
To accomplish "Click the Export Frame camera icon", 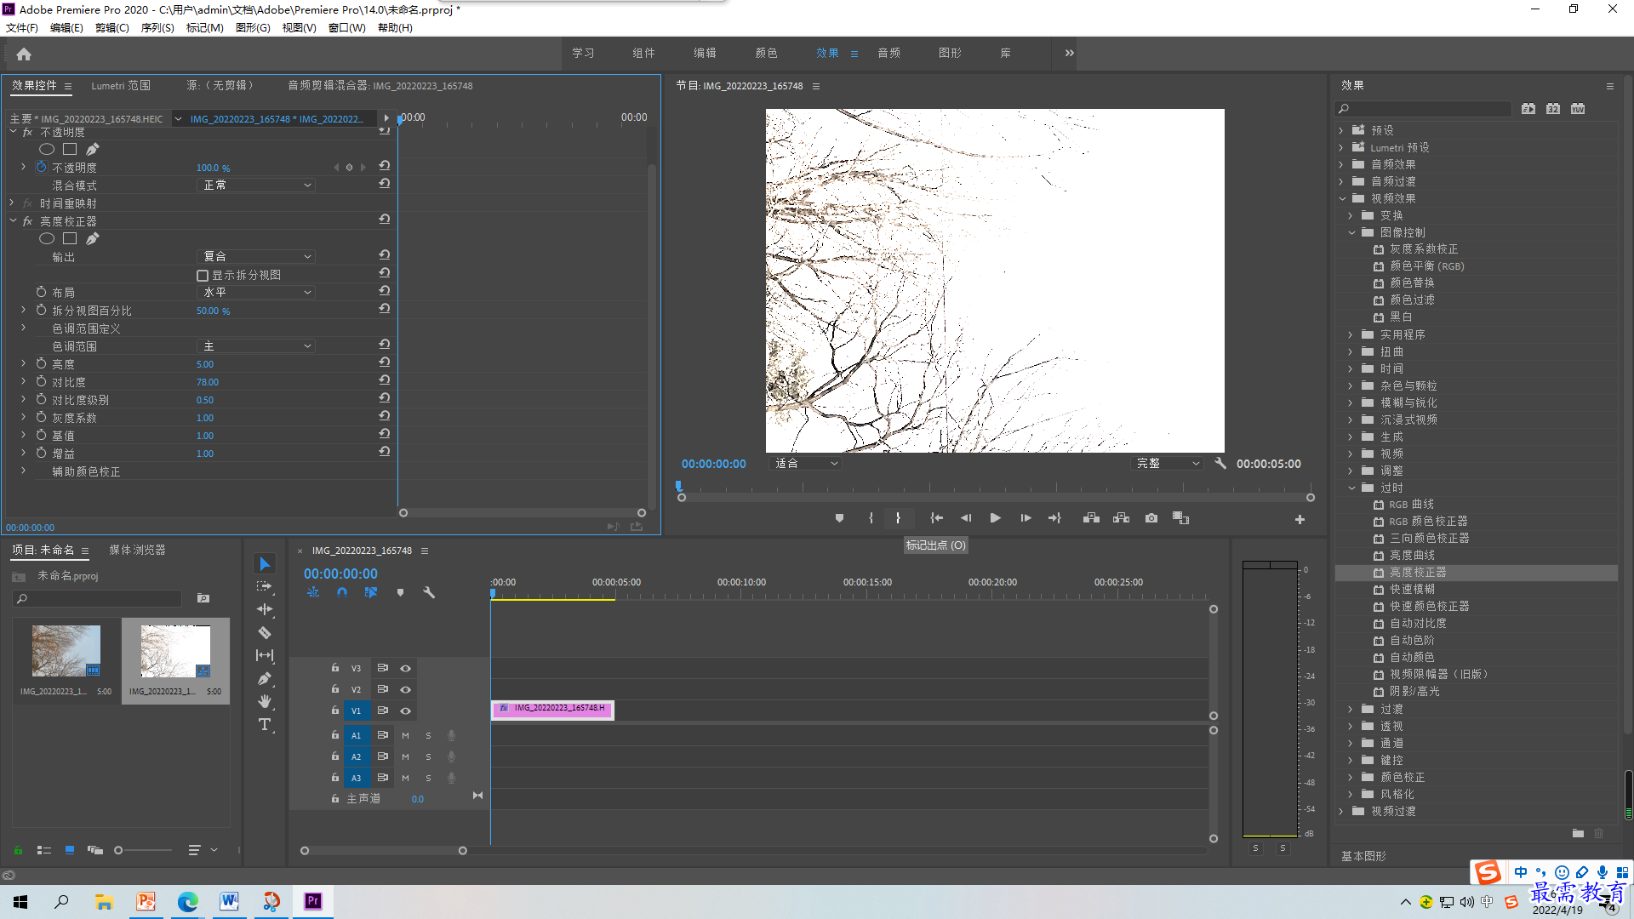I will pos(1151,517).
